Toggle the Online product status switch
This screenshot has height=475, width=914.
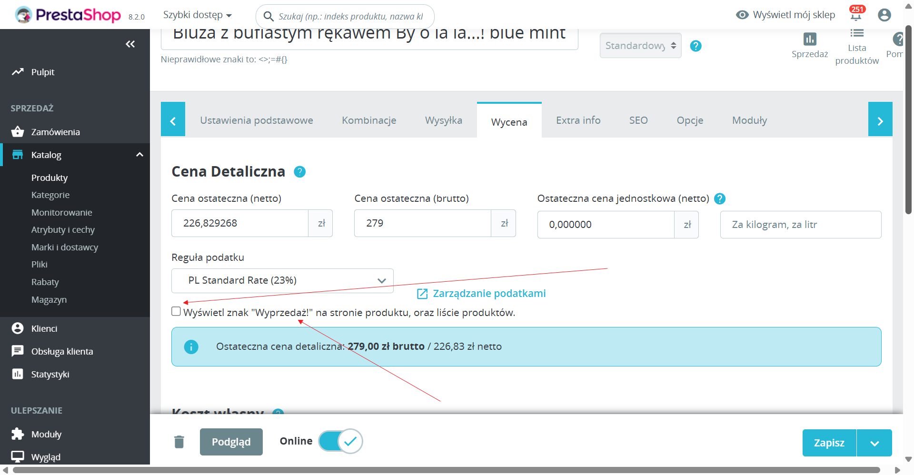tap(340, 441)
